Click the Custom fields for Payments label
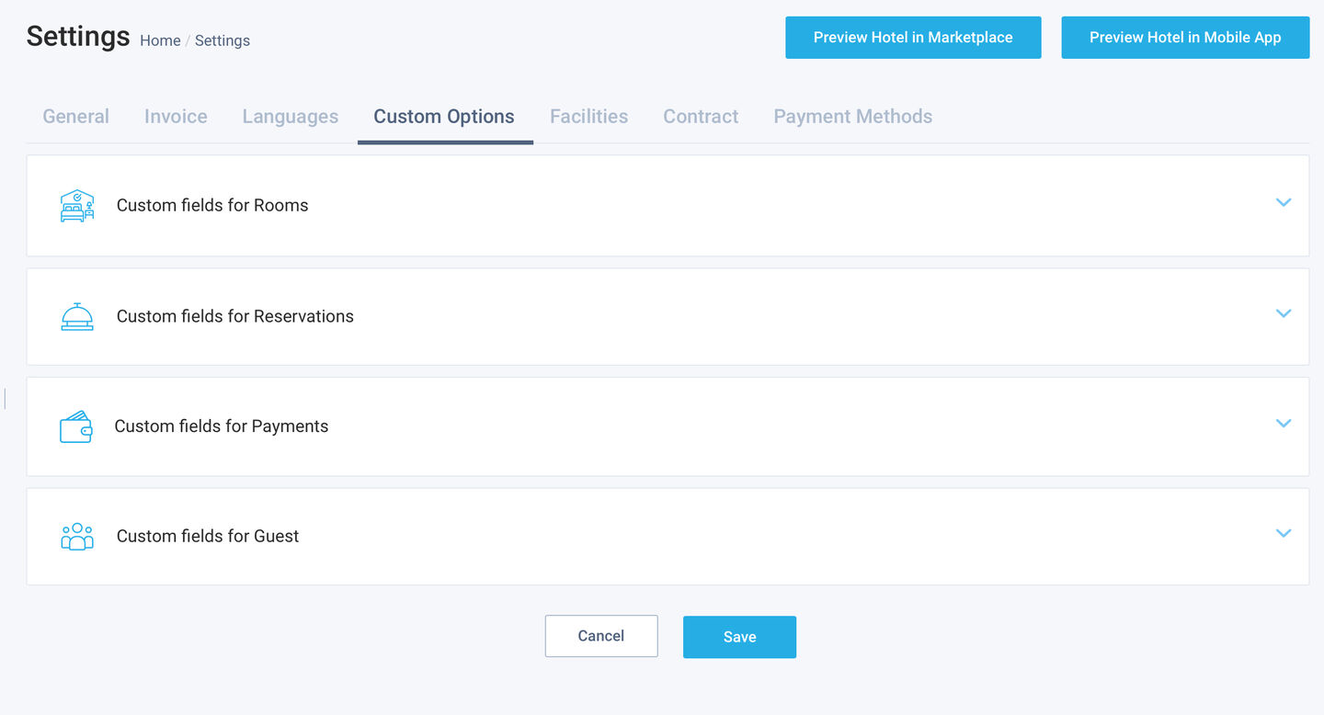Viewport: 1324px width, 715px height. pyautogui.click(x=222, y=426)
